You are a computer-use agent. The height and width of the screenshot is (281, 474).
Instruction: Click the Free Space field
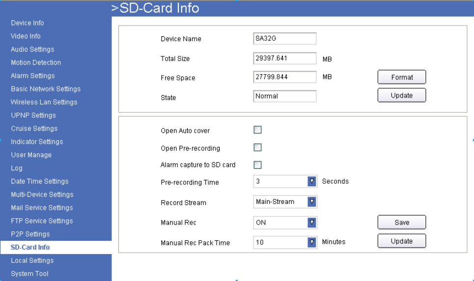285,77
